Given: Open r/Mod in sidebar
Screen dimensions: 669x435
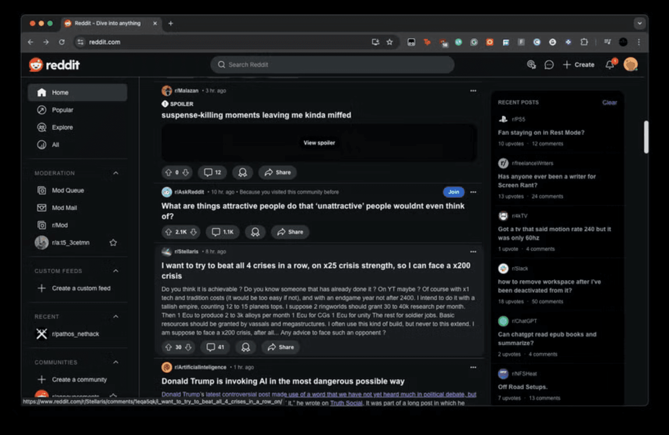Looking at the screenshot, I should (77, 225).
